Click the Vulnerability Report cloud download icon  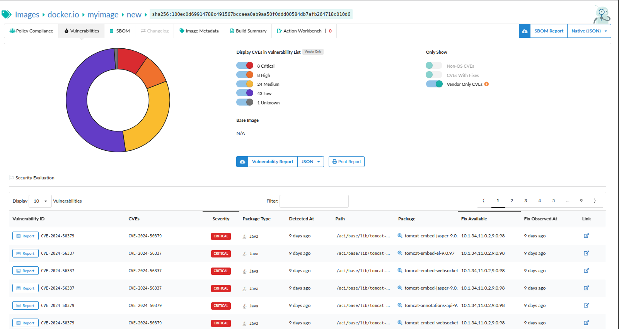pyautogui.click(x=242, y=162)
